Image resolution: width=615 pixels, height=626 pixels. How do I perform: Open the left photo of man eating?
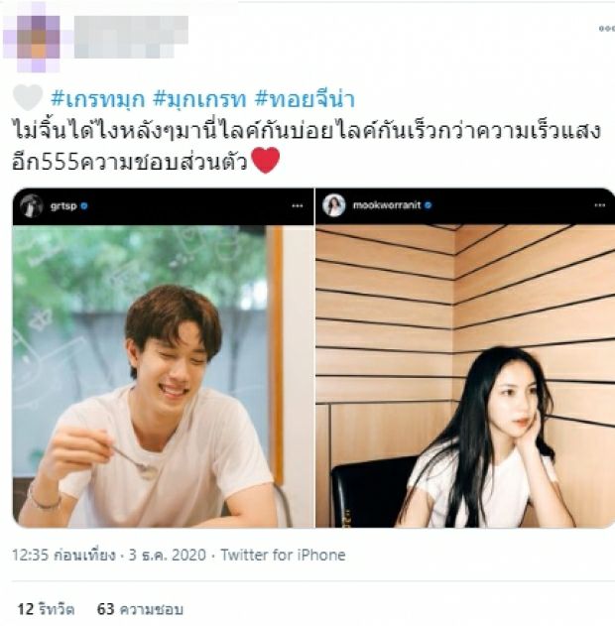point(164,376)
